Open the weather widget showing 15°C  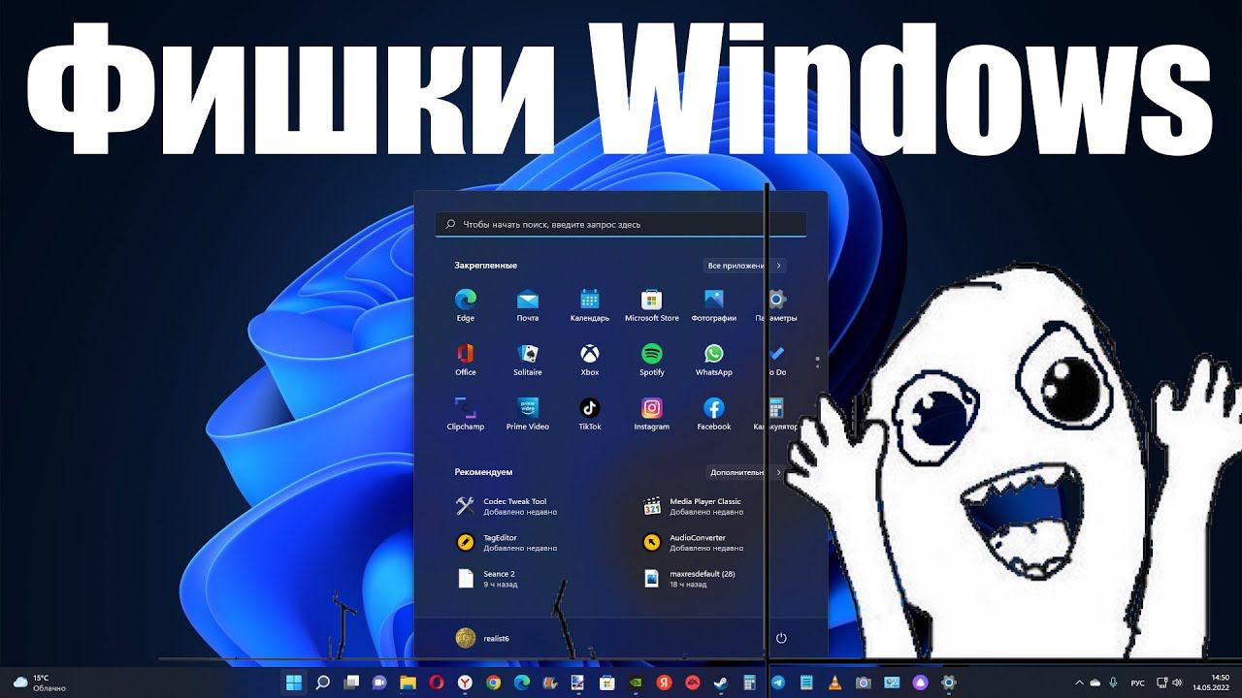40,682
